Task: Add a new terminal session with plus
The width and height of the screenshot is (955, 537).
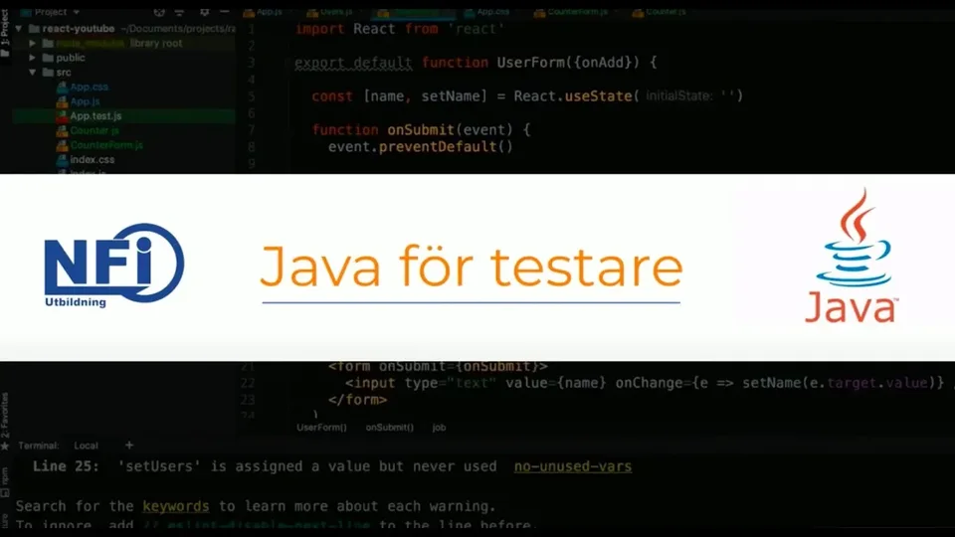Action: coord(129,446)
